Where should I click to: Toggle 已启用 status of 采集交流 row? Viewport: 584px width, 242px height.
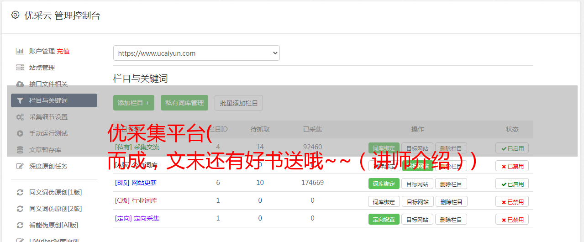point(512,148)
